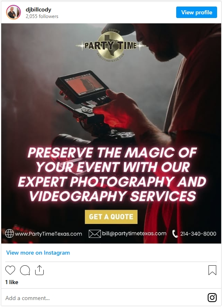Like the post with the heart icon

click(10, 270)
